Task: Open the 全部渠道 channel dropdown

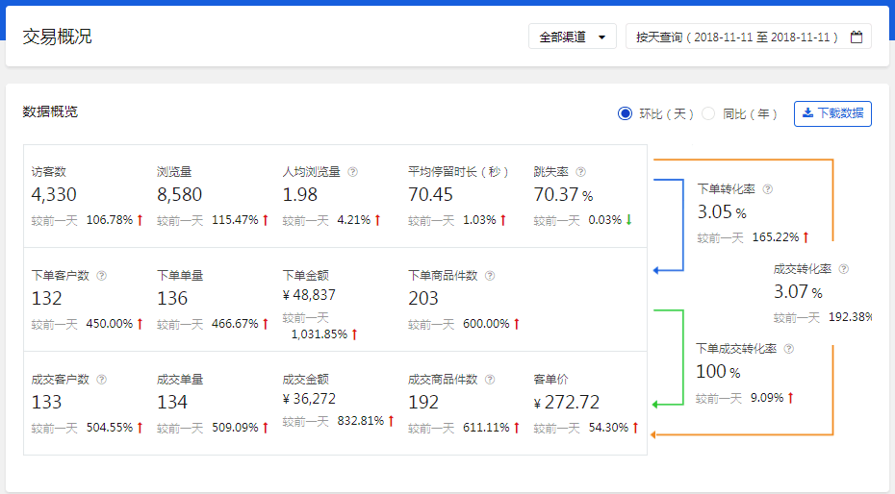Action: click(x=572, y=37)
